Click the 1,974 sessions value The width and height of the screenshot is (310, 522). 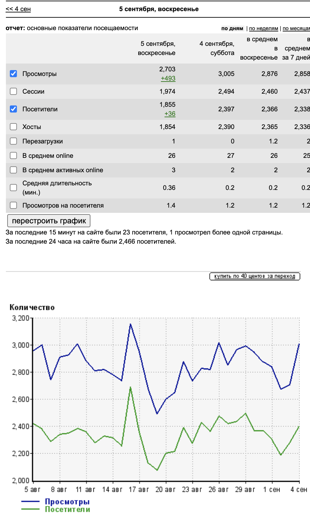tap(167, 91)
